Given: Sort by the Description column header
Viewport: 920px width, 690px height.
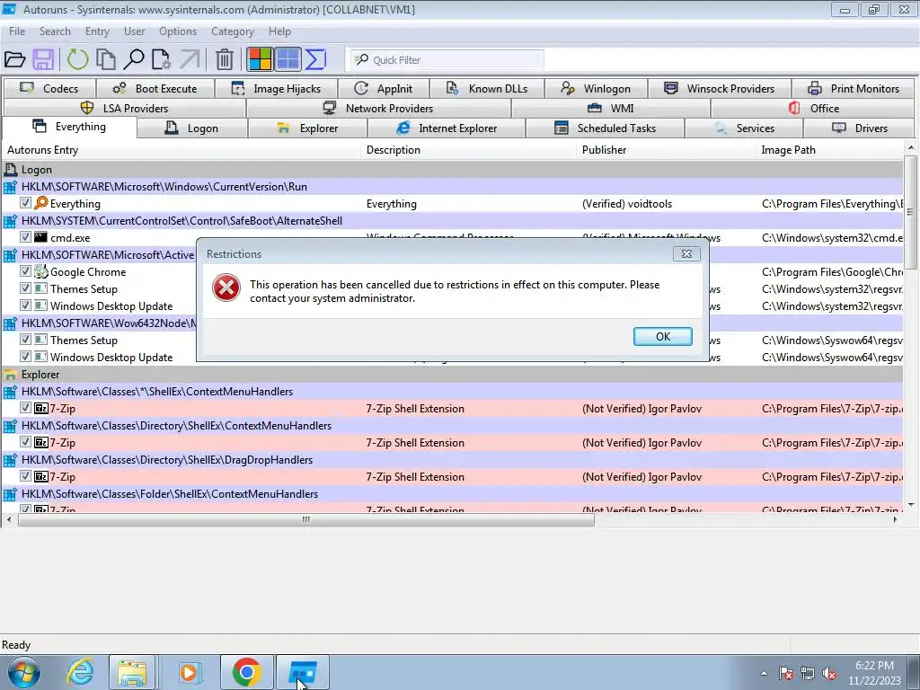Looking at the screenshot, I should 469,150.
